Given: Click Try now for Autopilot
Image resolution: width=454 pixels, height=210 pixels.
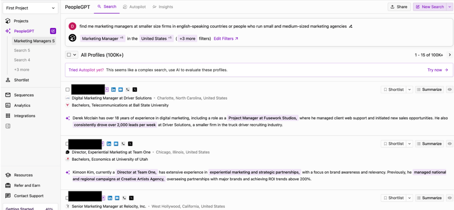Looking at the screenshot, I should (x=437, y=70).
